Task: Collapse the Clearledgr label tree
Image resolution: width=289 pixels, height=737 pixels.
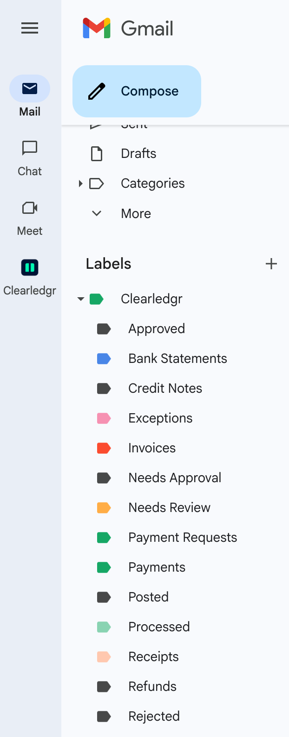Action: [80, 299]
